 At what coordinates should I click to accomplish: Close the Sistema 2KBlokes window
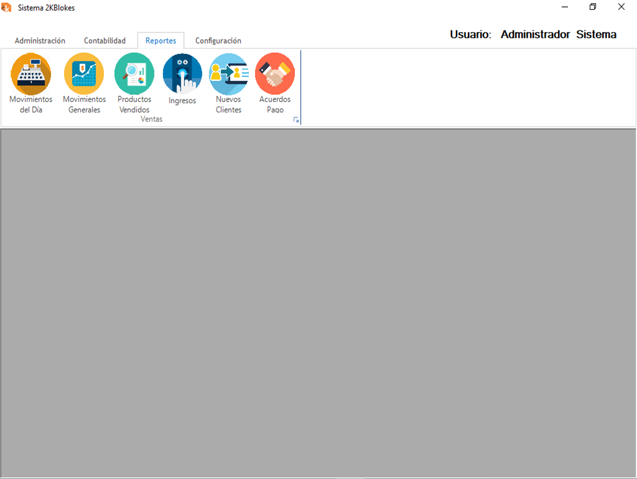(x=621, y=7)
